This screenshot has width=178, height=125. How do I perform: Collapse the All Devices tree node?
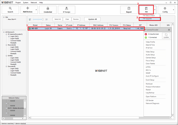click(4, 32)
